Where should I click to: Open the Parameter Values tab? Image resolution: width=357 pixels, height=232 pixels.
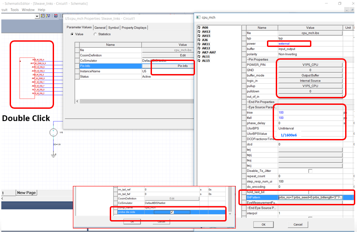79,27
